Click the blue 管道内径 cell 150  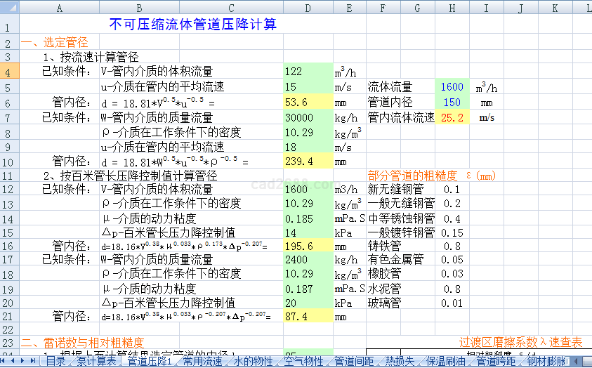(452, 103)
